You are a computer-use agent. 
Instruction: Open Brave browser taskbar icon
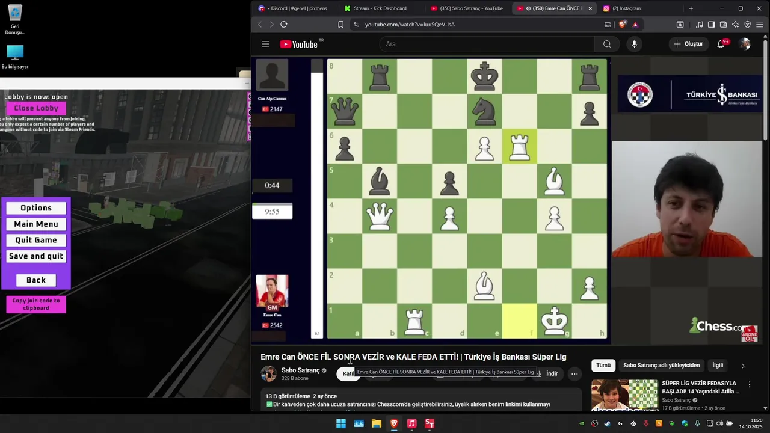[394, 423]
